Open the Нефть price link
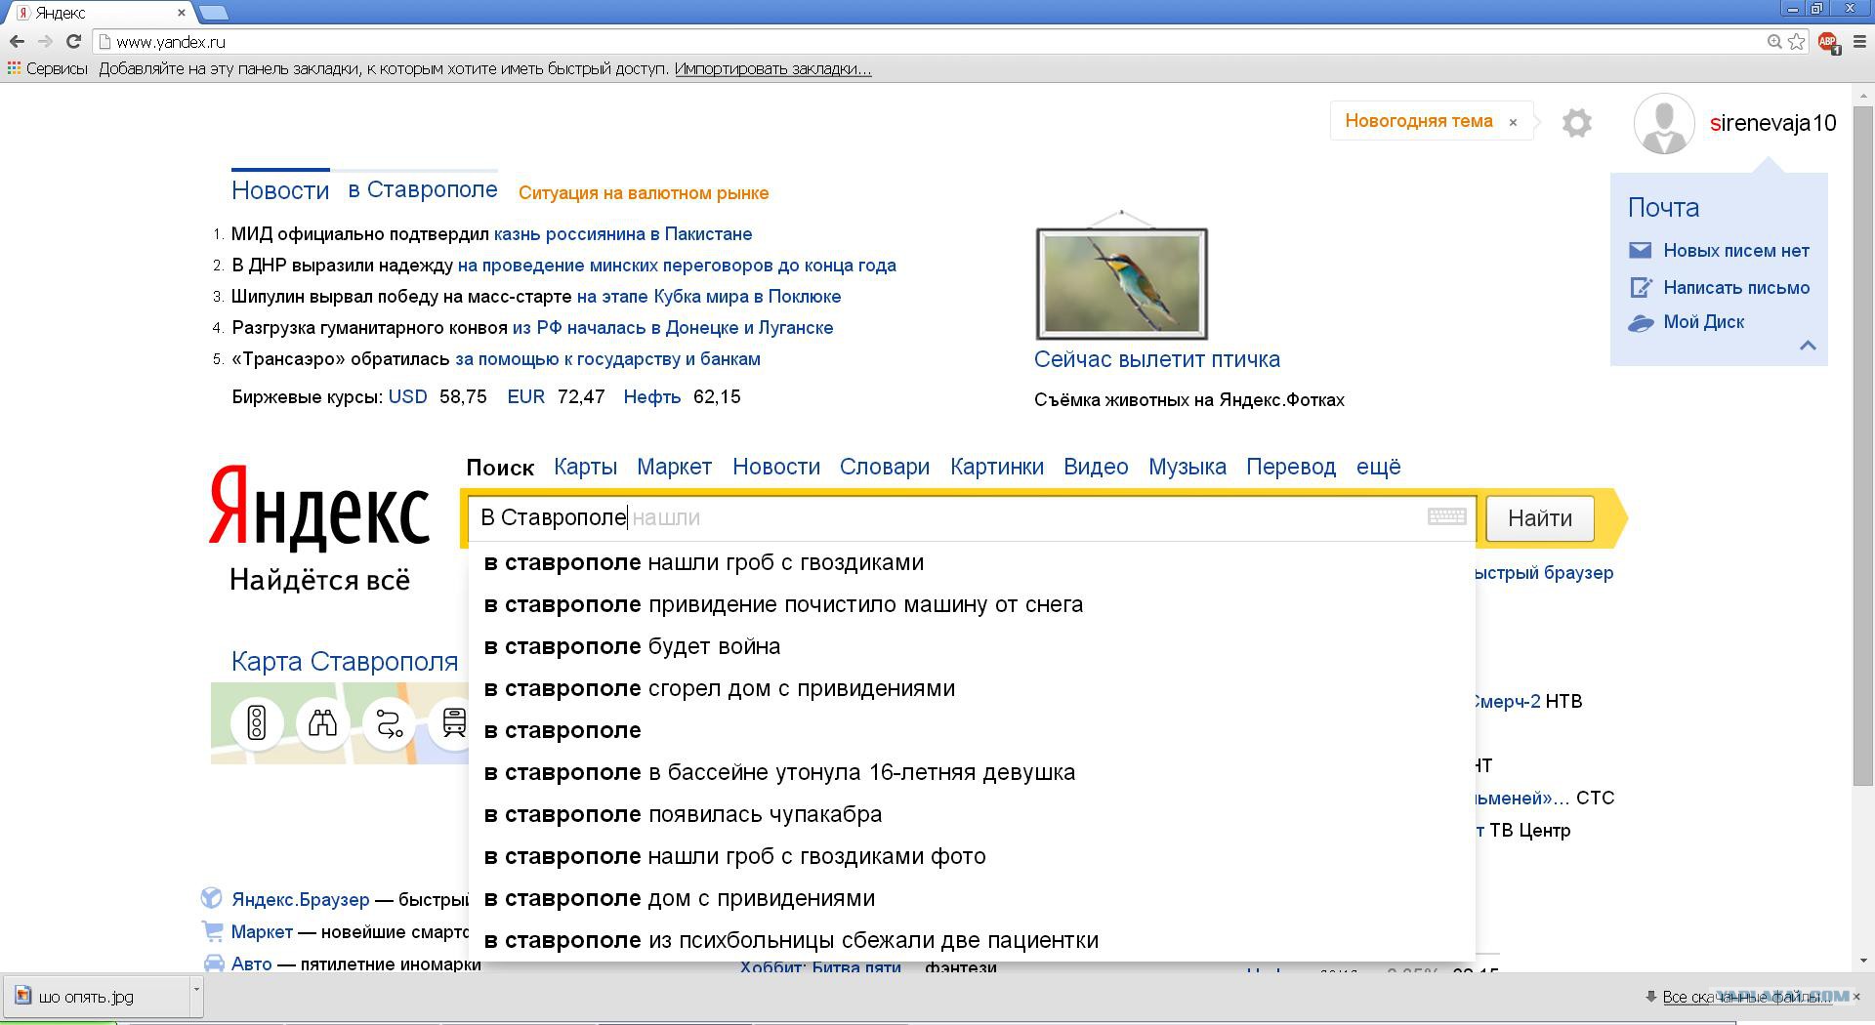 coord(652,397)
